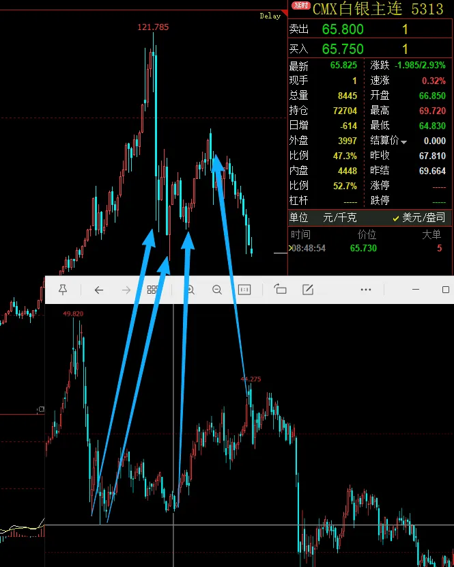Screen dimensions: 454x567
Task: Click the 价位 column header
Action: pyautogui.click(x=367, y=235)
